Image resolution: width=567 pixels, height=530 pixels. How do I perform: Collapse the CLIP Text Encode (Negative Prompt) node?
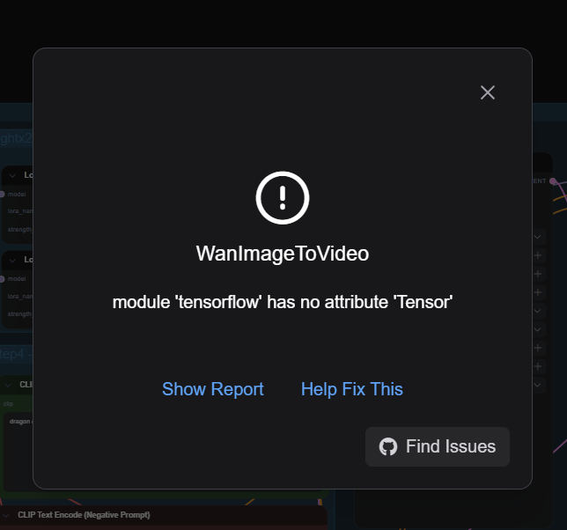[6, 515]
